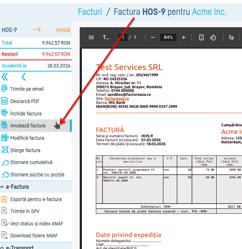This screenshot has width=242, height=249.
Task: Toggle the PDF viewer sidebar menu
Action: click(91, 37)
